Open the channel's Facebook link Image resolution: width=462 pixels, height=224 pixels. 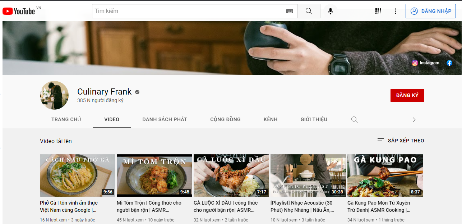449,63
